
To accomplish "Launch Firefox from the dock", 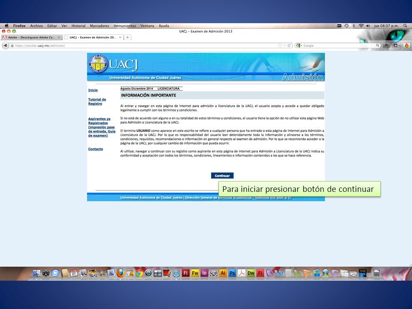I will click(120, 273).
